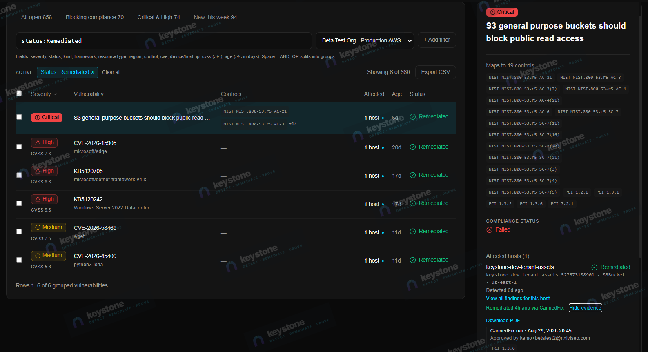648x352 pixels.
Task: Expand the +17 more controls indicator
Action: 293,124
